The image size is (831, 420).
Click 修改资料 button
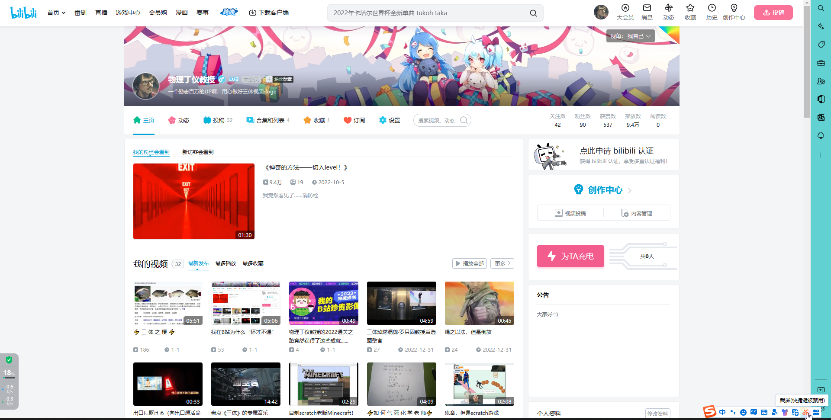click(x=657, y=414)
